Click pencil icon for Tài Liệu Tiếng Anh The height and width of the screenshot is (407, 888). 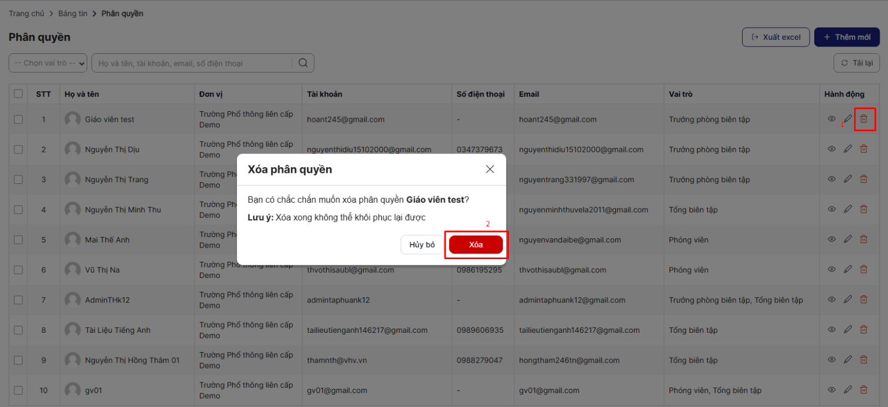click(847, 329)
